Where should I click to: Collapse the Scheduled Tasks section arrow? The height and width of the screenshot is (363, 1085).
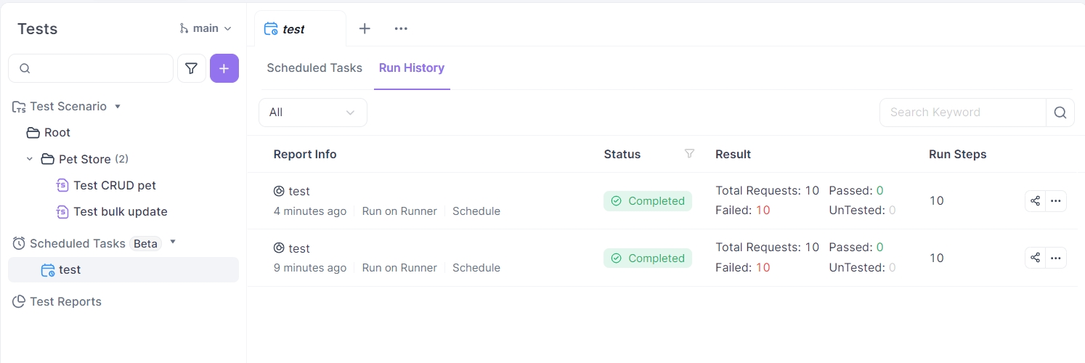tap(173, 242)
